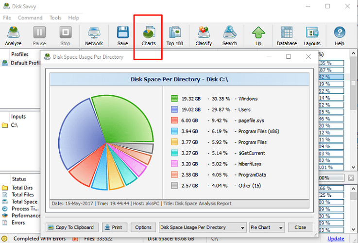358x243 pixels.
Task: Click the Status panel header
Action: pyautogui.click(x=19, y=179)
